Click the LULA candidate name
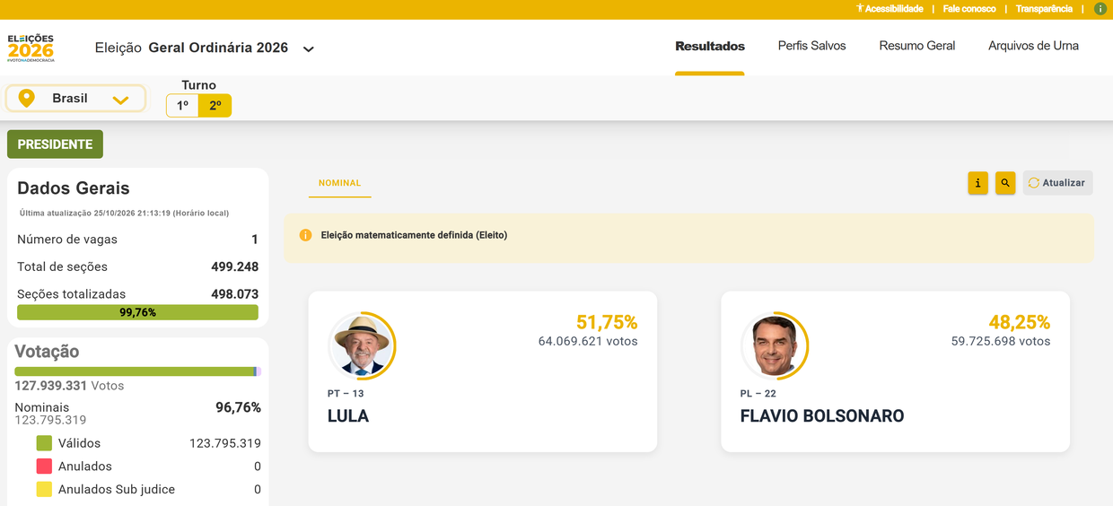The height and width of the screenshot is (506, 1113). (x=348, y=416)
